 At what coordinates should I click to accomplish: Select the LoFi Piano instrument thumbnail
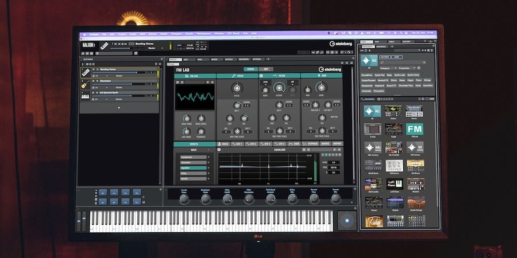[x=393, y=184]
